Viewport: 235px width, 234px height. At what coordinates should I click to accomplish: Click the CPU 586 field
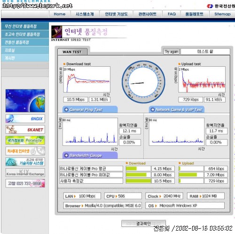click(123, 196)
